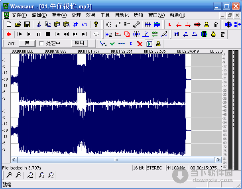Click timeline position 00:01:32:651
This screenshot has height=189, width=242.
(122, 51)
